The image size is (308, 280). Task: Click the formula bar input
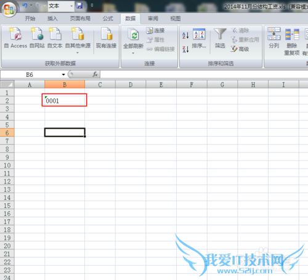[x=204, y=74]
